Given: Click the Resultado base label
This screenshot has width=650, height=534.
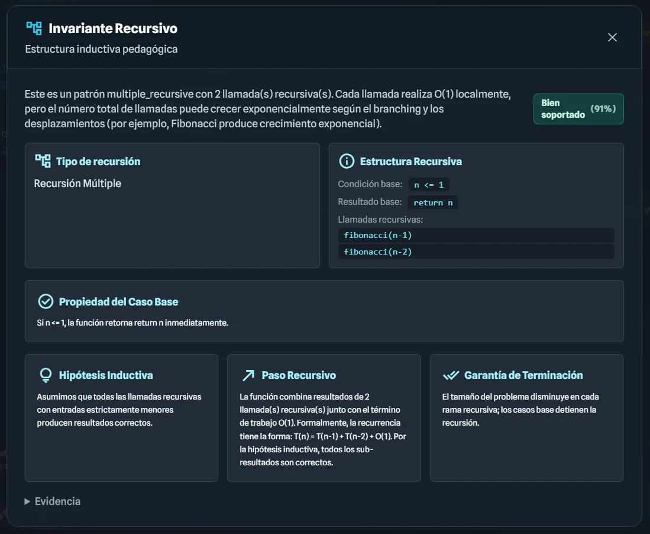Looking at the screenshot, I should click(x=370, y=202).
